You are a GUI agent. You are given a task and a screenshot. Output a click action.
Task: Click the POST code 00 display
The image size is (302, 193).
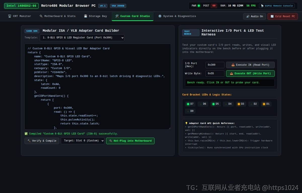[x=214, y=6]
